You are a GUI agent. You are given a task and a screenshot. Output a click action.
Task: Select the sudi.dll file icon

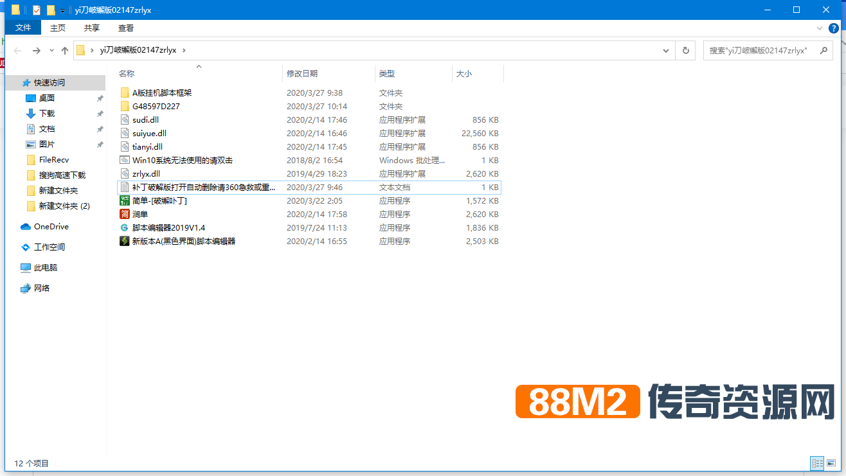125,119
